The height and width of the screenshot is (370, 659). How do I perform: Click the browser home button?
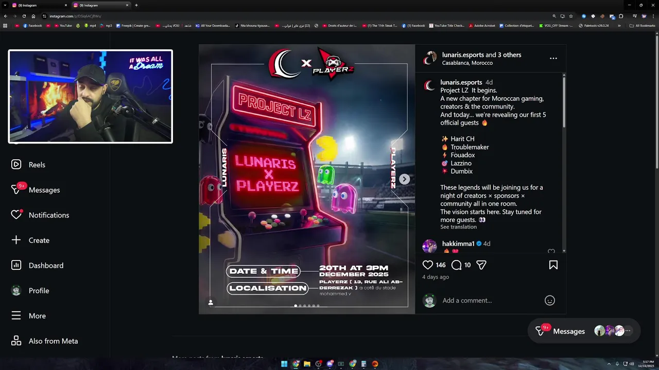pos(33,16)
